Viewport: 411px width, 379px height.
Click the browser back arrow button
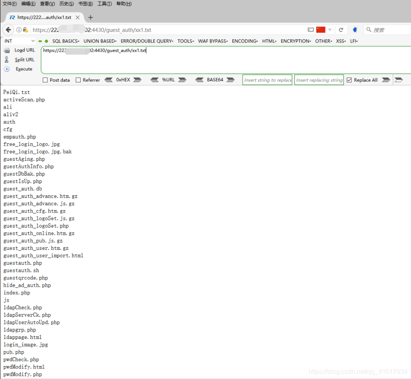[x=9, y=30]
